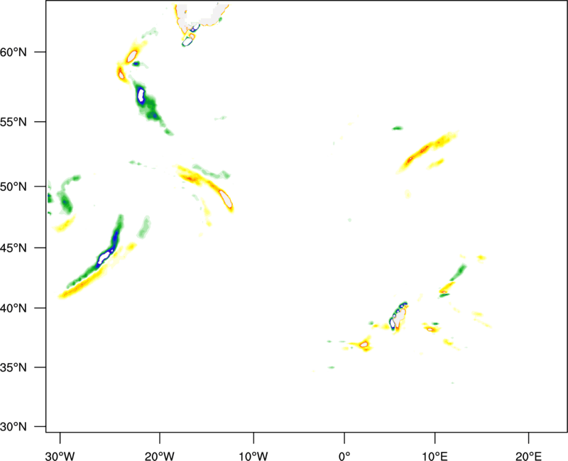Click the 55°N latitude label
The height and width of the screenshot is (461, 568).
pyautogui.click(x=13, y=121)
